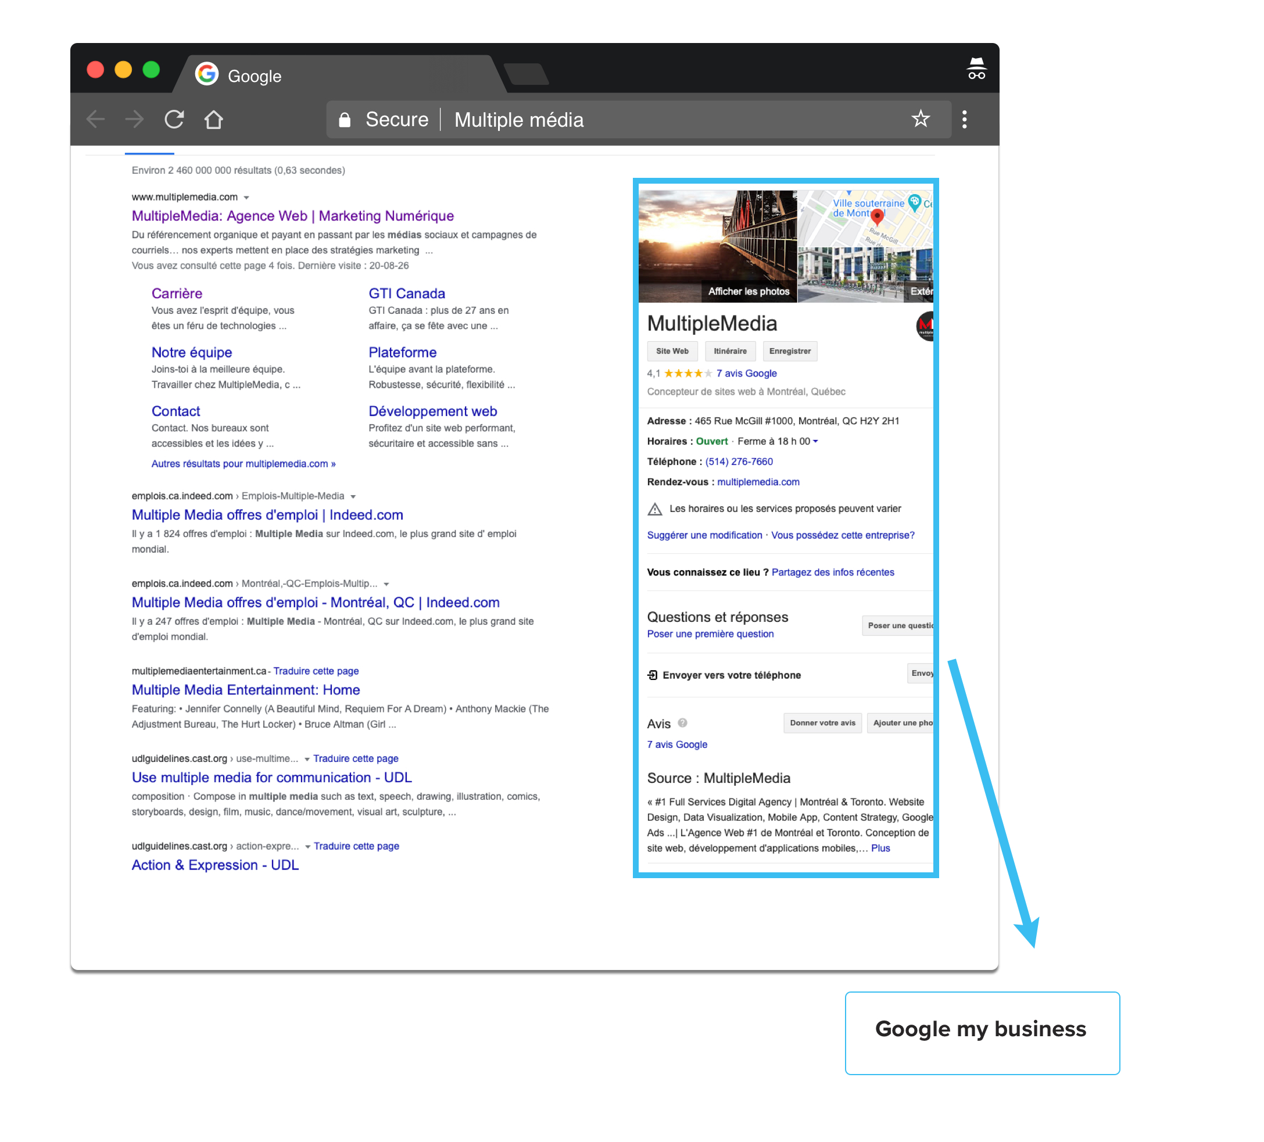Click the Site Web button
The width and height of the screenshot is (1264, 1142).
672,351
